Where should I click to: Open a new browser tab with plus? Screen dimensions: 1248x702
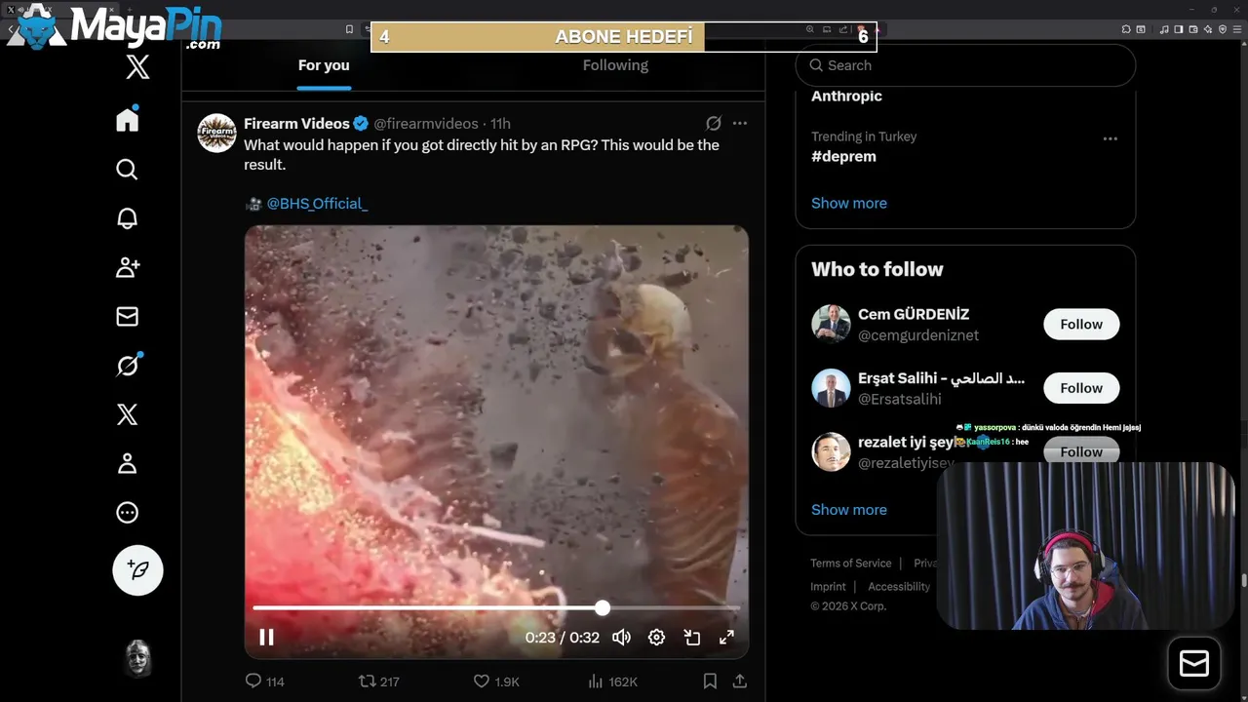[129, 10]
